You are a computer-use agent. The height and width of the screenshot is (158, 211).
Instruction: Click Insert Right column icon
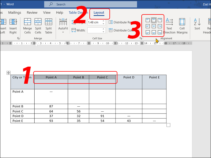13,26
